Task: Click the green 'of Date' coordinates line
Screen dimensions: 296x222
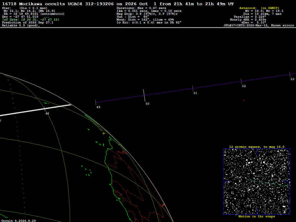Action: click(x=31, y=20)
